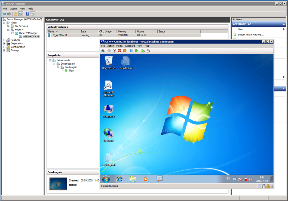Collapse the Driver update snapshot node

pos(54,64)
